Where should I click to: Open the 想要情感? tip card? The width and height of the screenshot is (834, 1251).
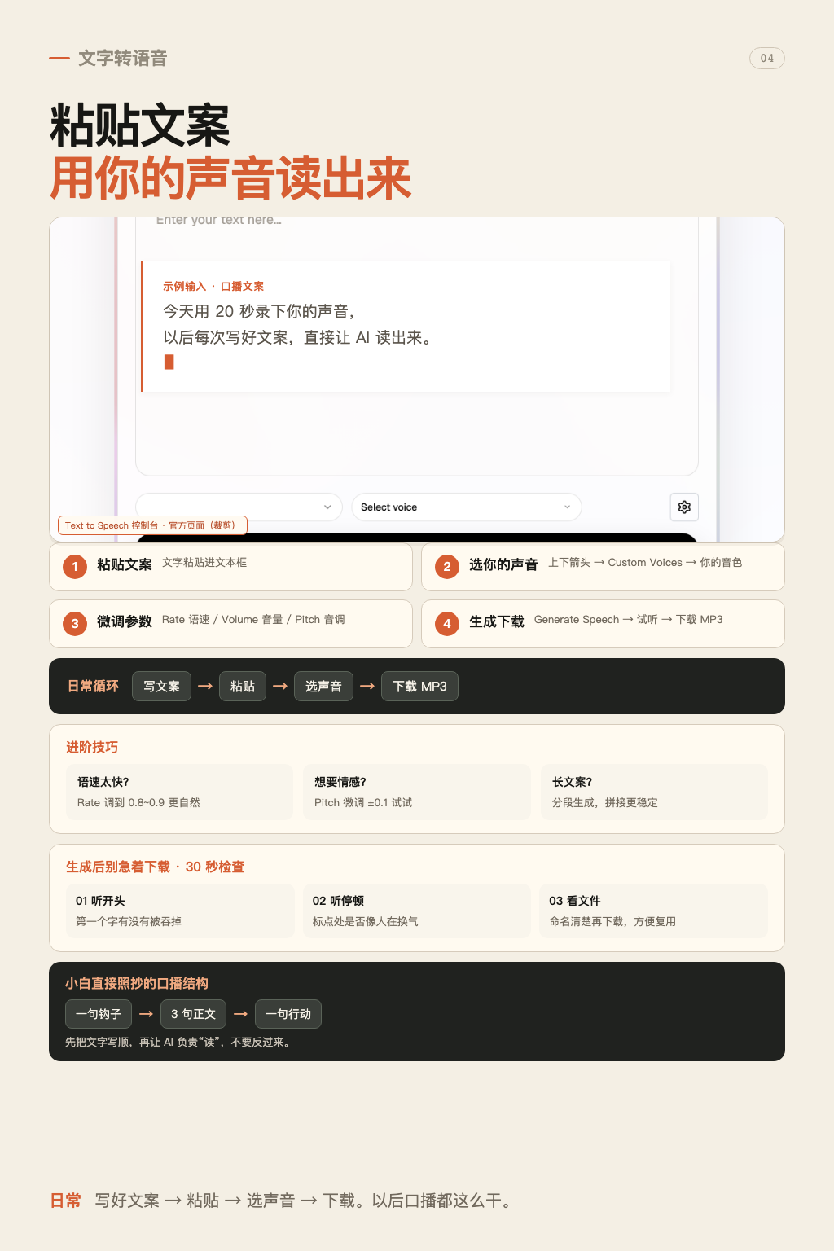click(x=416, y=792)
